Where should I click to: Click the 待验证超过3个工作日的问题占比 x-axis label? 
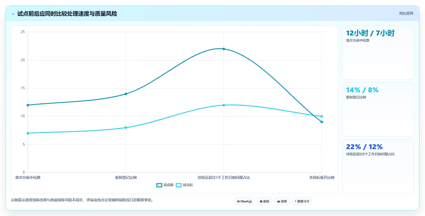224,177
